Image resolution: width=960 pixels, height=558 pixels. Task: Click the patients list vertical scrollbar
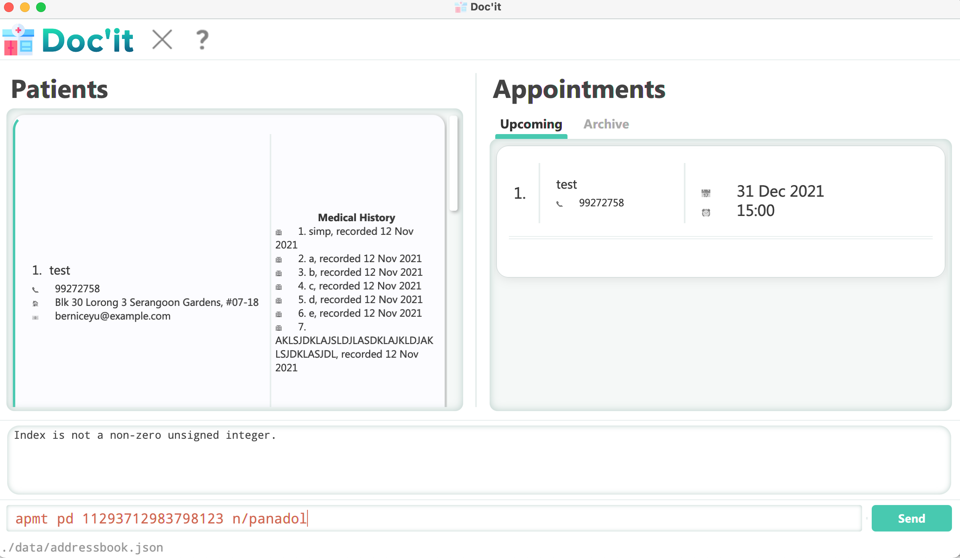pyautogui.click(x=454, y=164)
